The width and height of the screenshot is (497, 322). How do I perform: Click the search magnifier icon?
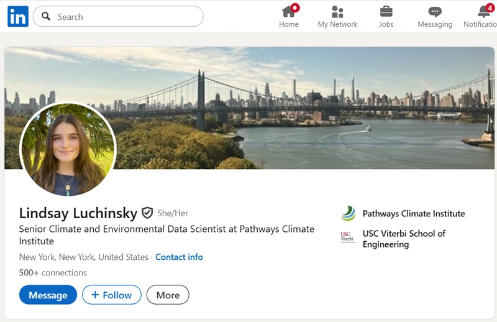(x=46, y=17)
